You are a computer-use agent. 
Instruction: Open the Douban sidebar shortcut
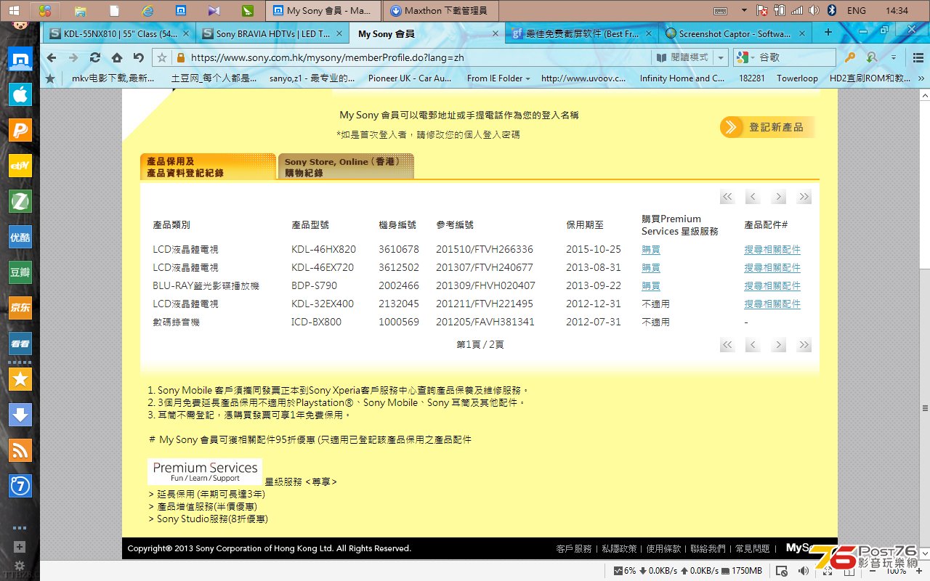20,272
